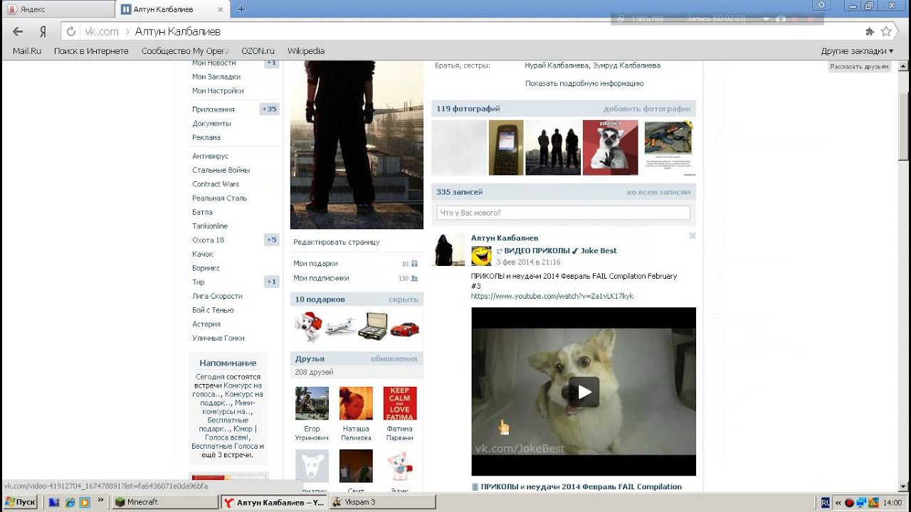
Task: Open the YouTube video URL link
Action: click(552, 296)
